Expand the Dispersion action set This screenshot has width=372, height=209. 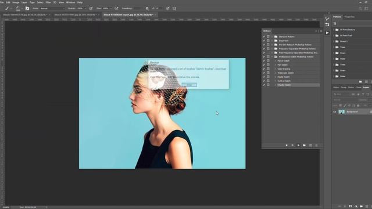(x=272, y=41)
